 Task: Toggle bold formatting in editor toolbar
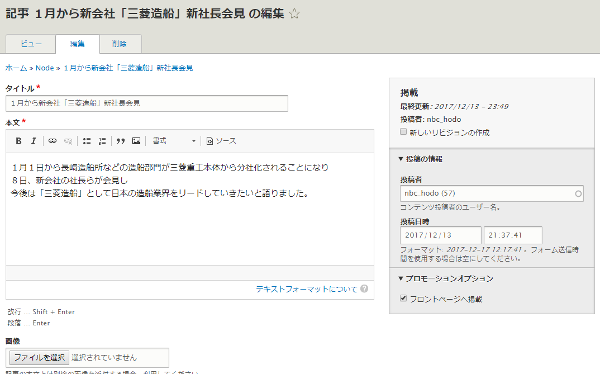pos(18,141)
